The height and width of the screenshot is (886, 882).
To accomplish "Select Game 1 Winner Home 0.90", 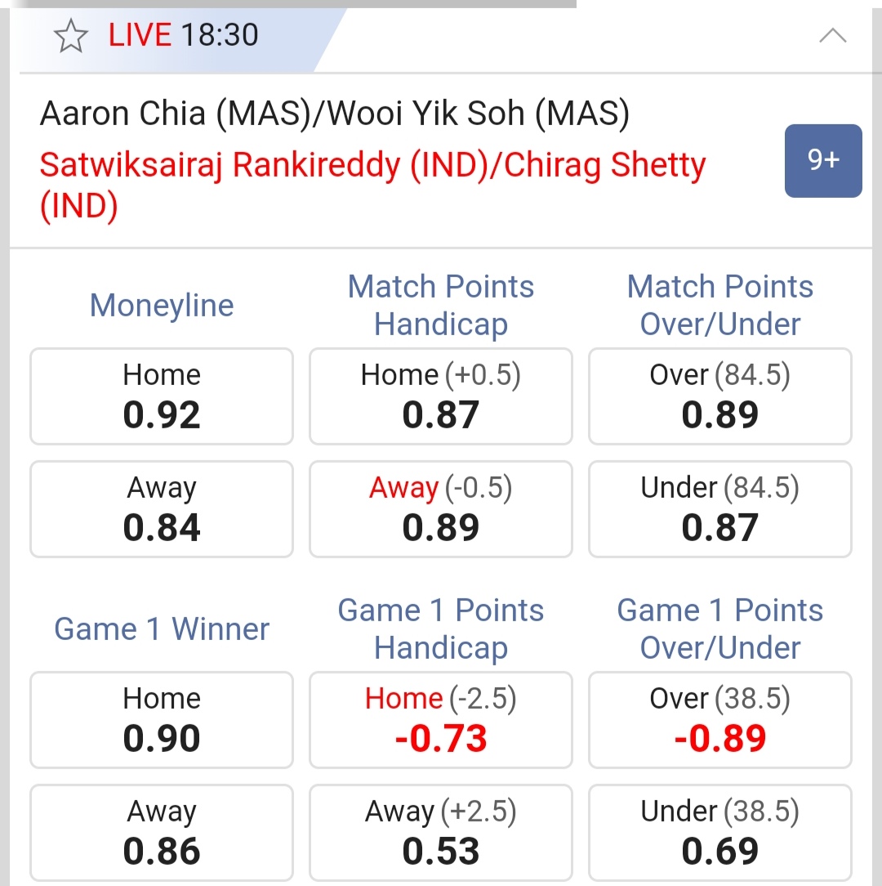I will 162,720.
